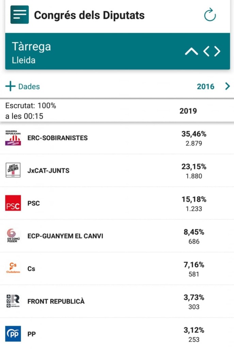Go to next municipality with right arrow
234x349 pixels.
(217, 51)
